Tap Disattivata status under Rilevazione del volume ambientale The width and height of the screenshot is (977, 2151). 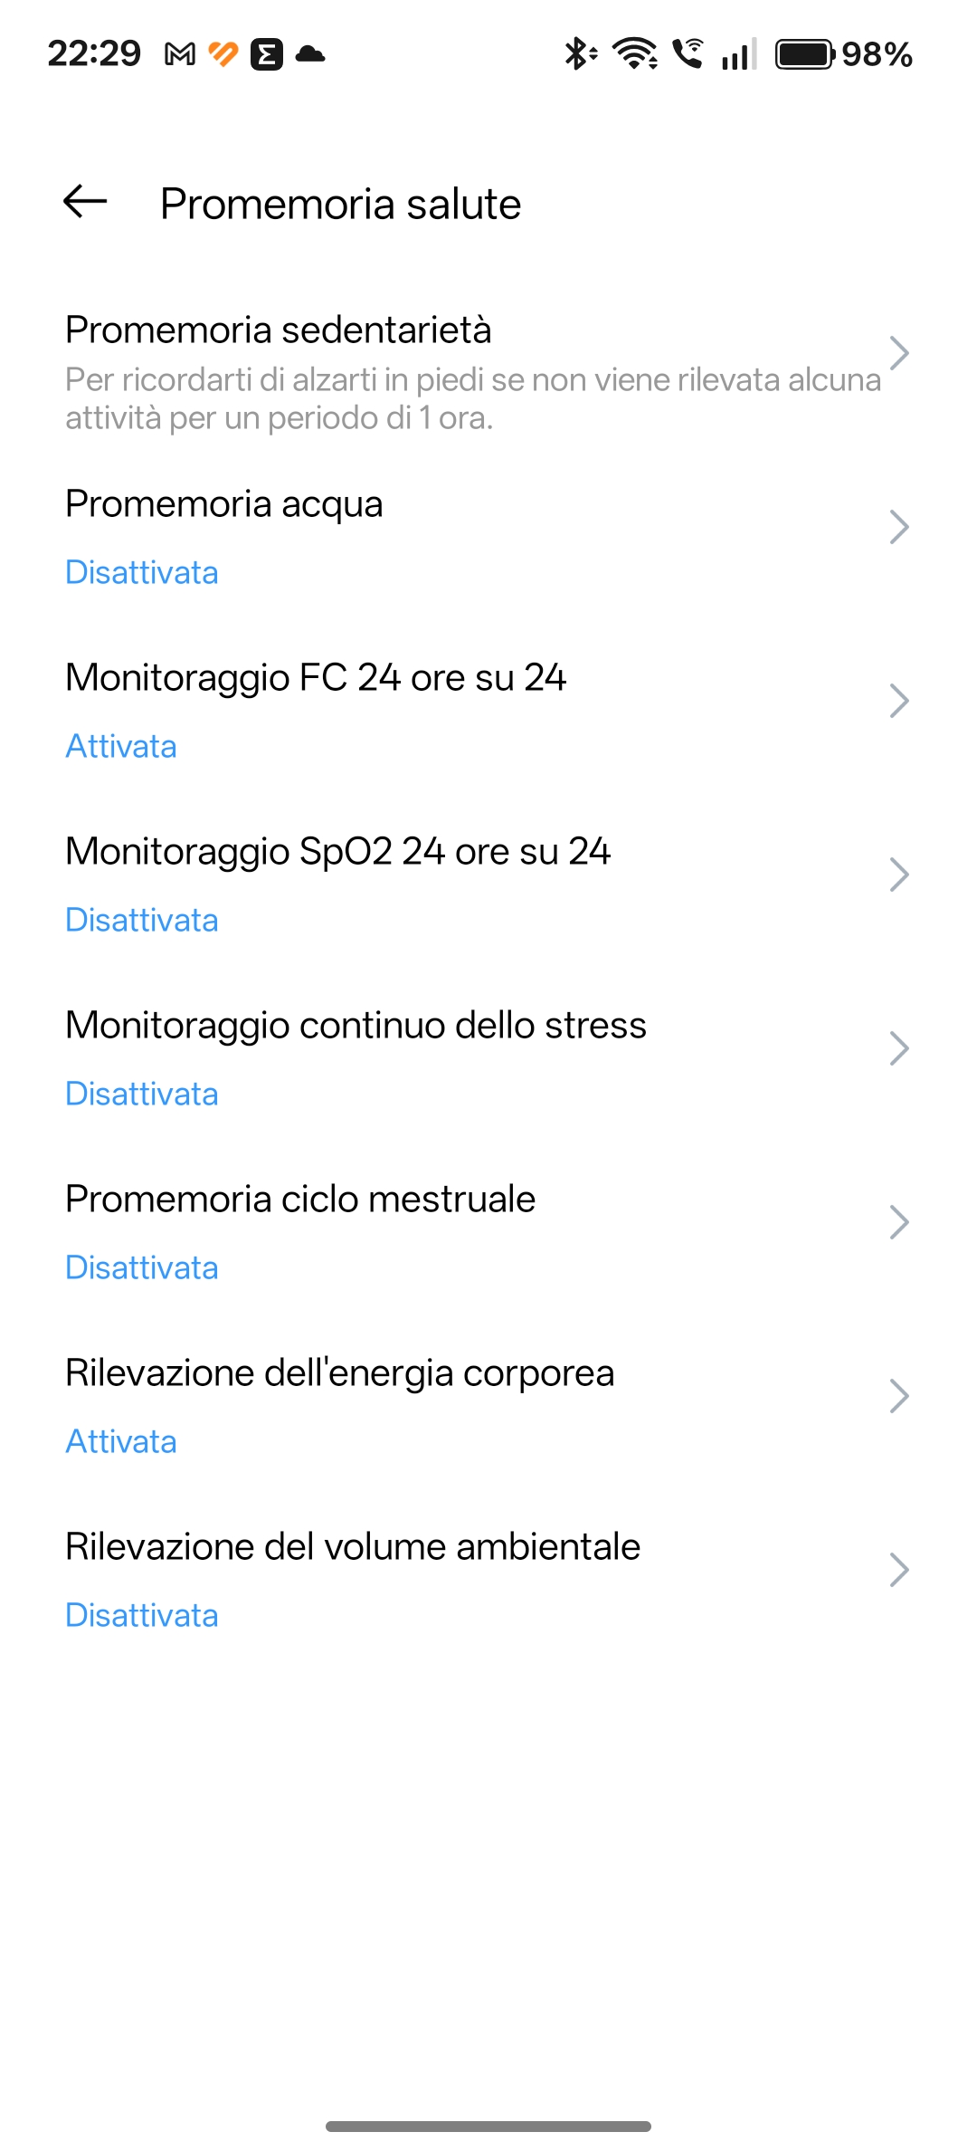click(x=142, y=1615)
